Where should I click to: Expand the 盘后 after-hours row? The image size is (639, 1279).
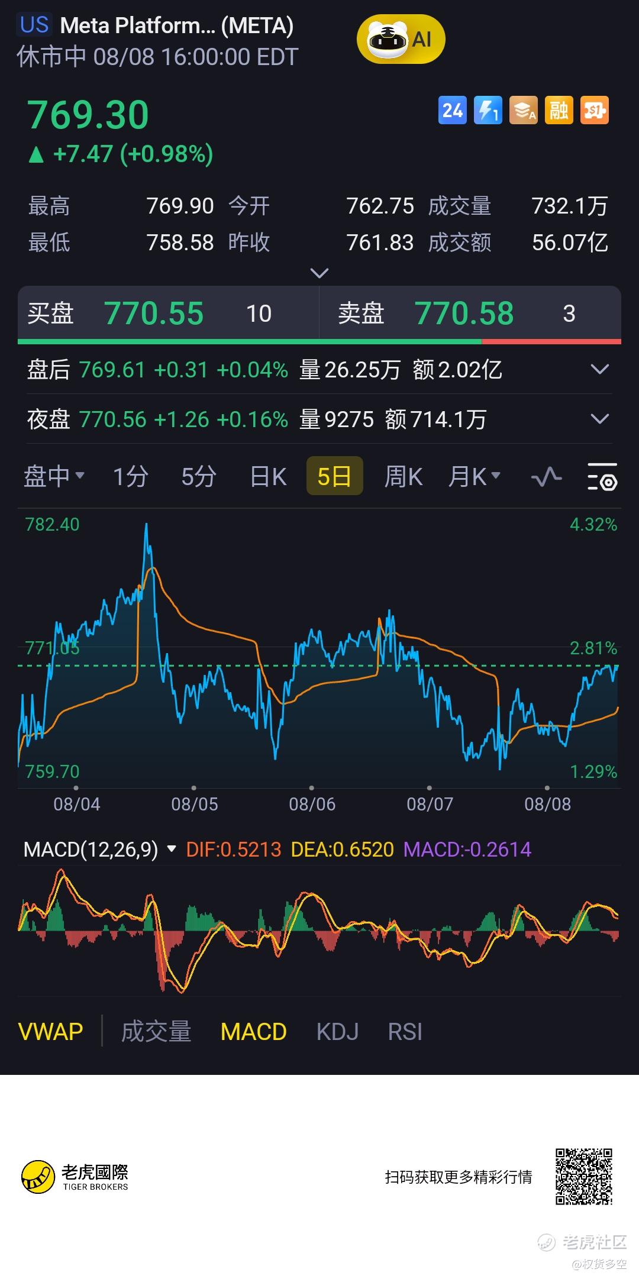(x=600, y=370)
